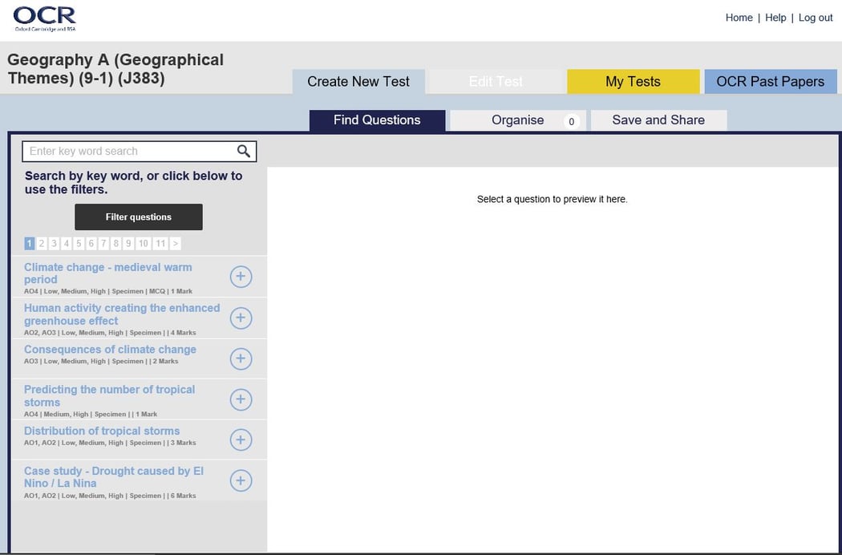Add the 'Predicting the number of tropical storms' question
The image size is (842, 555).
(x=241, y=399)
